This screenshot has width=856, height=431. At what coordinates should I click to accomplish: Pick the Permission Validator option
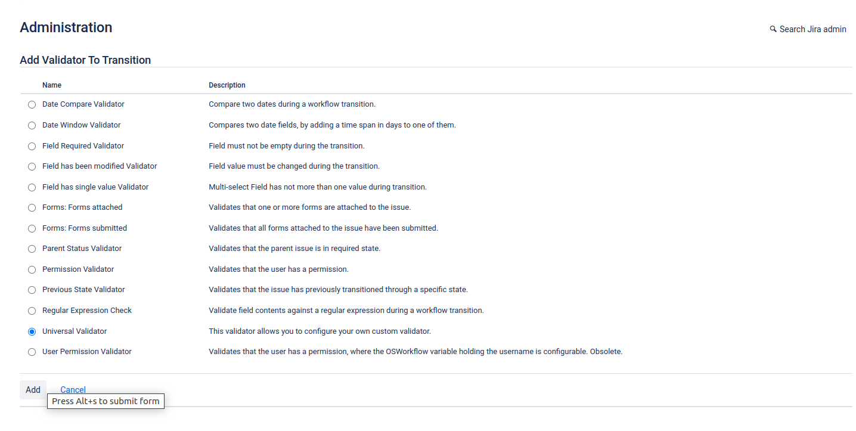[32, 269]
